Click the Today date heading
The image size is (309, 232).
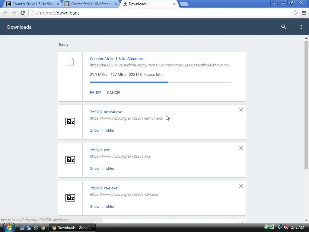(63, 45)
